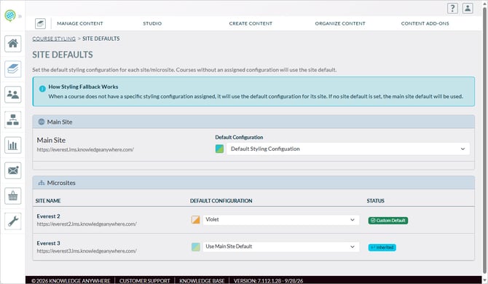Click the info icon in styling fallback notice
488x284 pixels.
click(42, 89)
